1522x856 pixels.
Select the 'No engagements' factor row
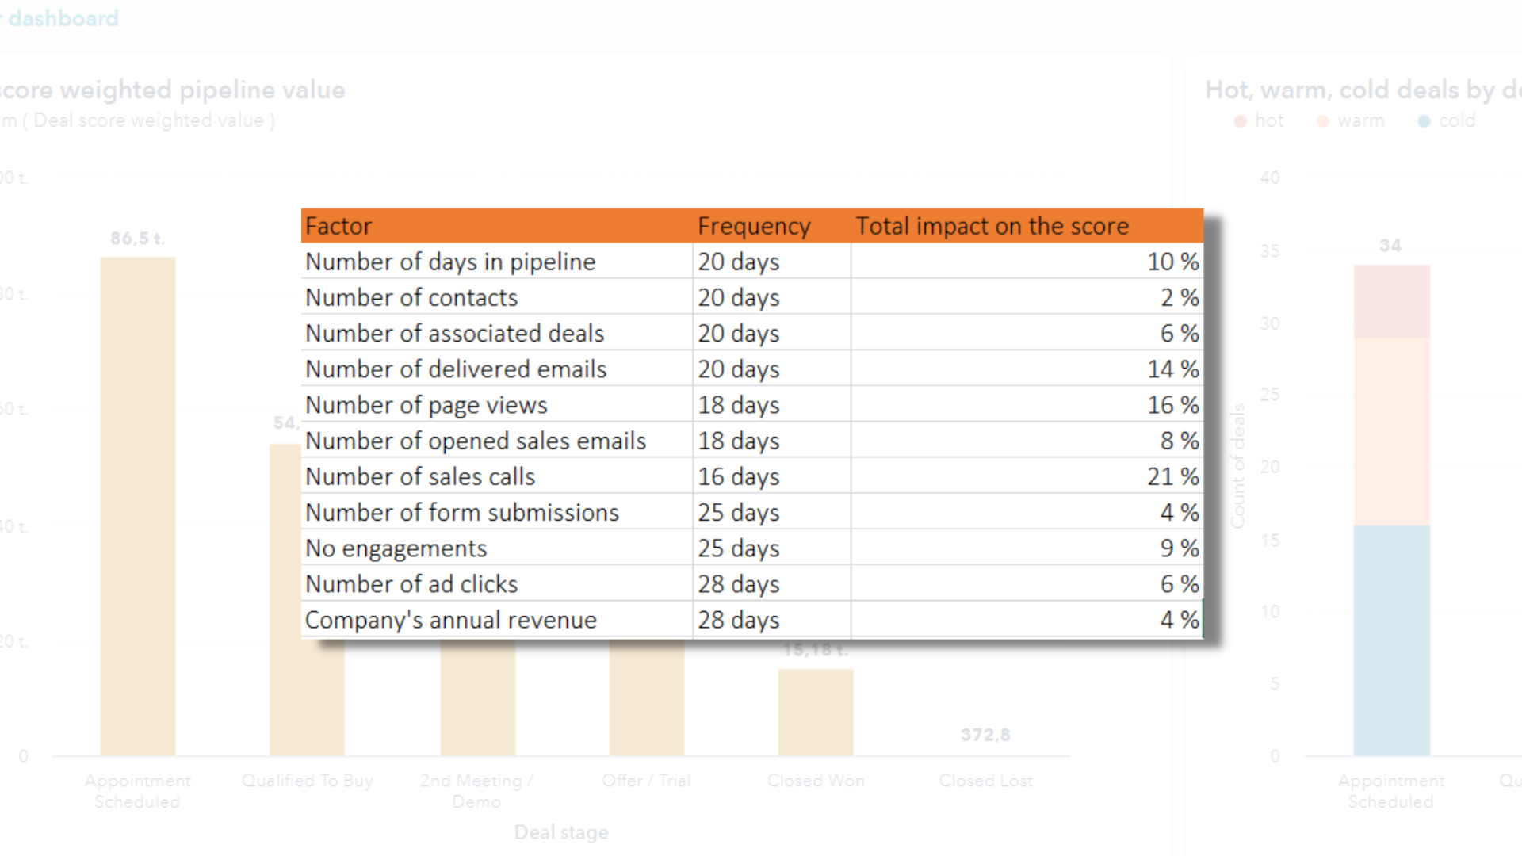[396, 548]
